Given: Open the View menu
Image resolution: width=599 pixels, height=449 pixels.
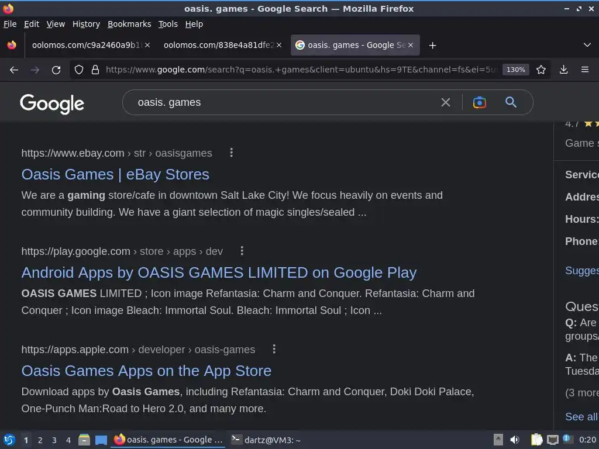Looking at the screenshot, I should (56, 24).
